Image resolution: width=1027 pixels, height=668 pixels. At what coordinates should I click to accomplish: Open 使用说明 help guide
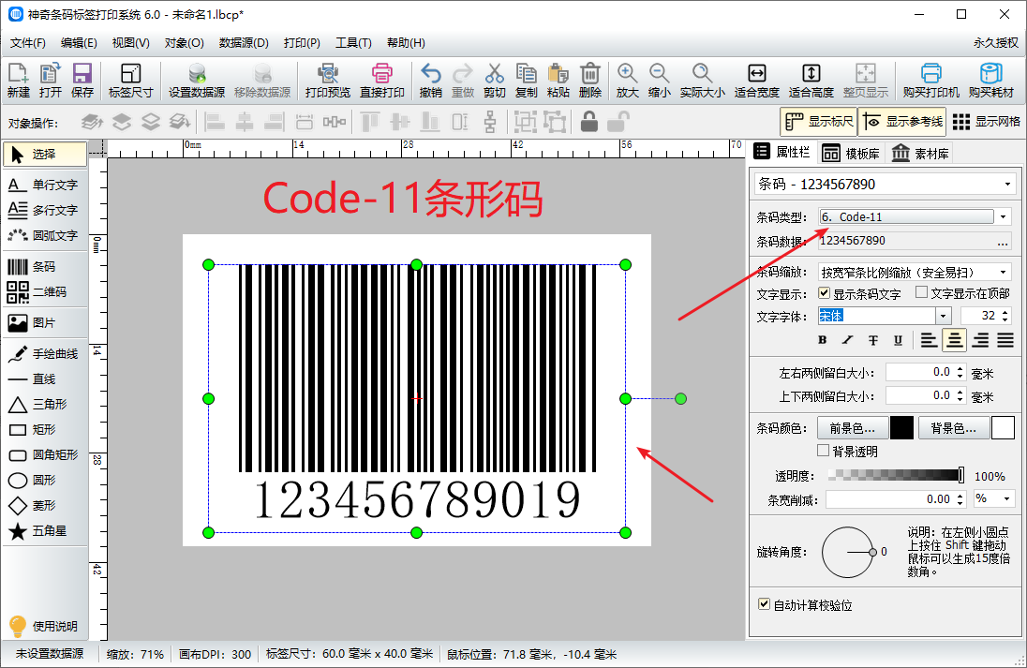click(x=45, y=626)
